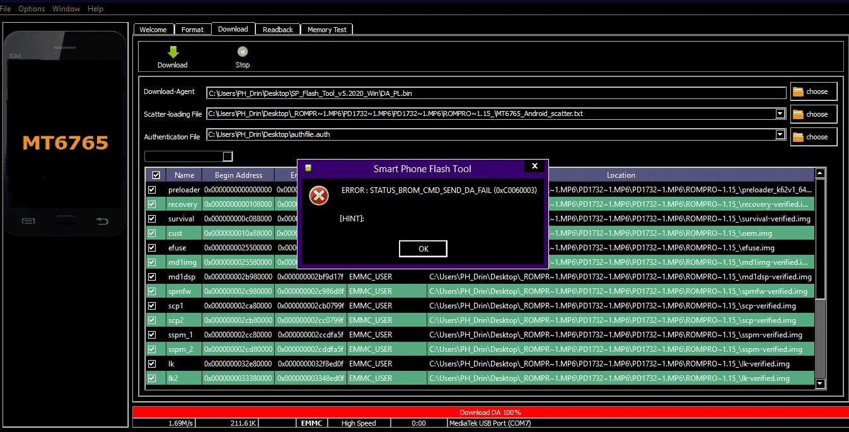The image size is (849, 432).
Task: Uncheck the preloader partition checkbox
Action: click(x=151, y=190)
